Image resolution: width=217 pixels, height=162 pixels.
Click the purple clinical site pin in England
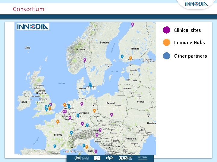coord(51,105)
